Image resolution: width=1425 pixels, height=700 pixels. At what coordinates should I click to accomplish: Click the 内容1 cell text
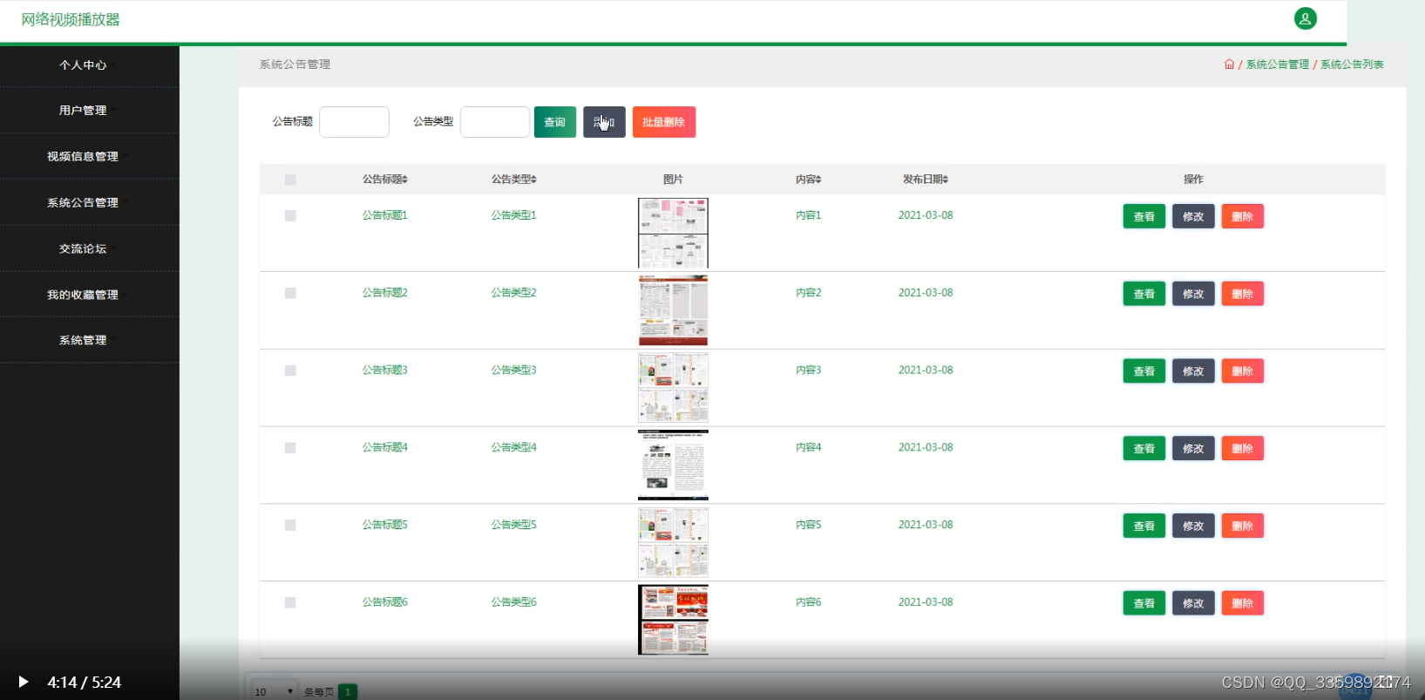pyautogui.click(x=809, y=215)
